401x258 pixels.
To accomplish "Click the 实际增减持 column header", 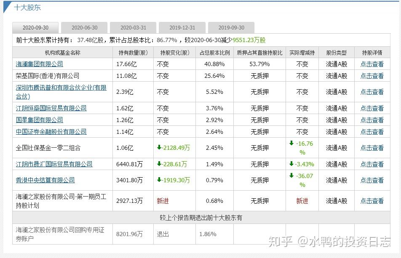I will coord(302,53).
